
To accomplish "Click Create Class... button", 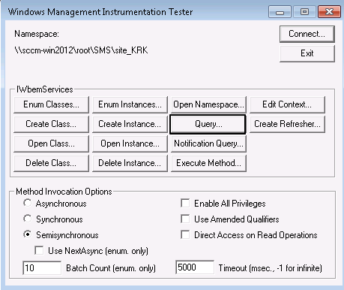I will pos(51,124).
